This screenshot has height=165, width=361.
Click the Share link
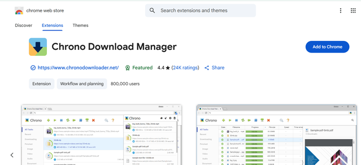tap(214, 68)
